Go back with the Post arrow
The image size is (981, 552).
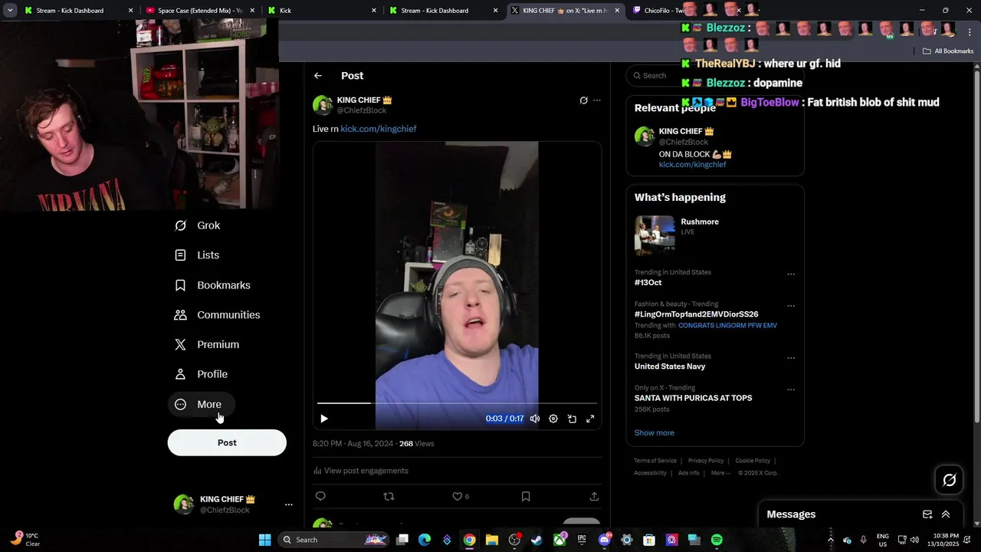coord(318,76)
